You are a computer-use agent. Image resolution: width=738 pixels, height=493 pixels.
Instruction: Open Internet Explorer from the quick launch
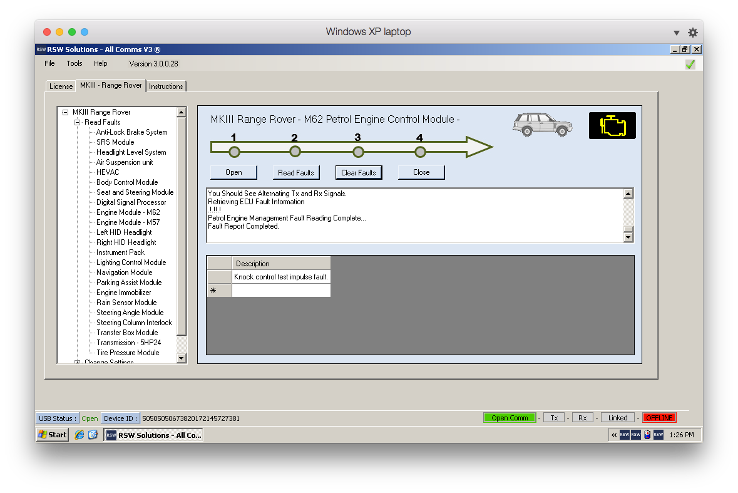click(79, 435)
